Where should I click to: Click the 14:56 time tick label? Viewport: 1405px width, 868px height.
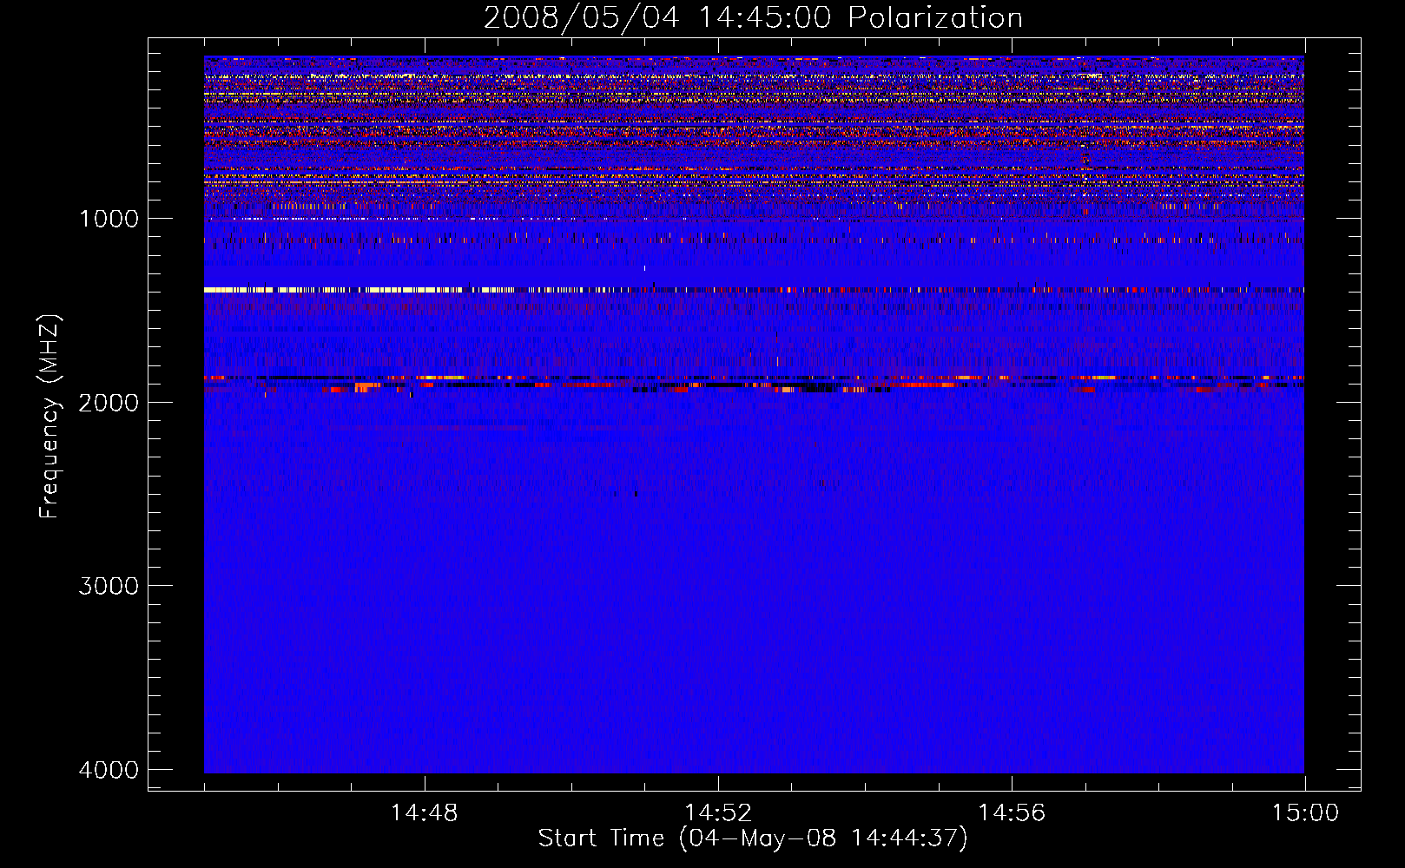1012,813
